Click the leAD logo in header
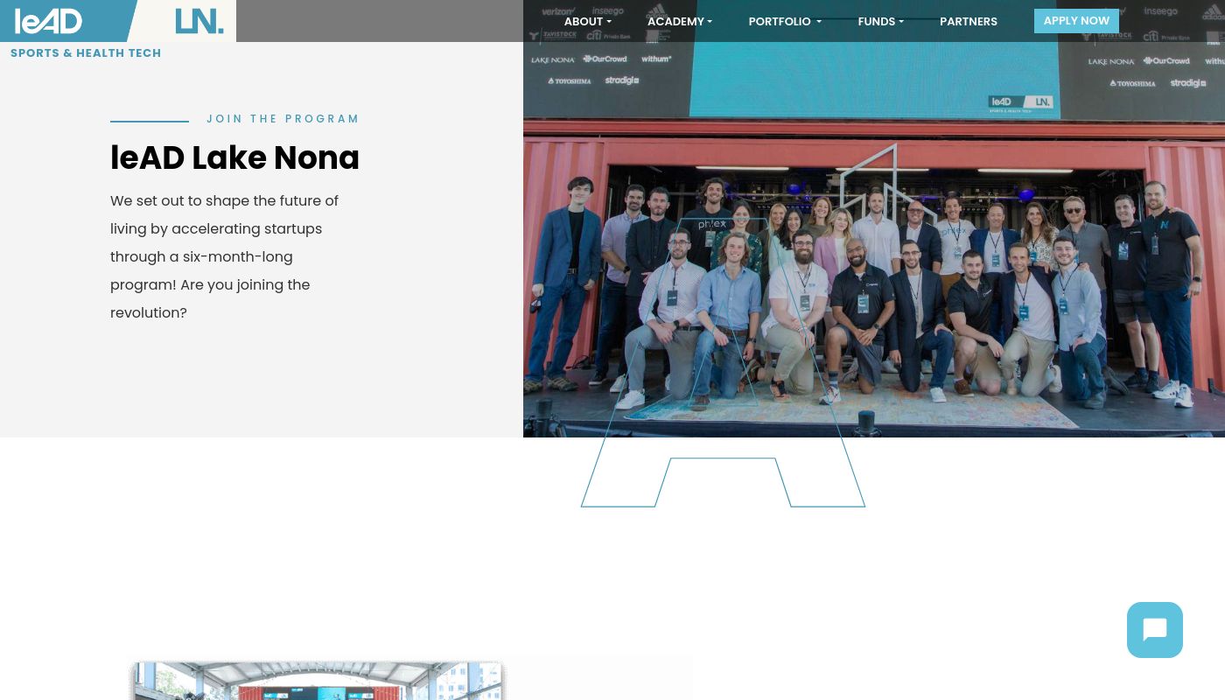 [x=49, y=21]
